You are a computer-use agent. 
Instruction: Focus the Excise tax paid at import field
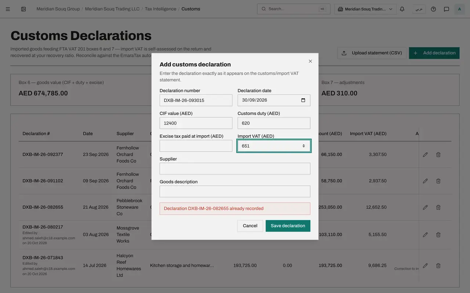[x=196, y=146]
